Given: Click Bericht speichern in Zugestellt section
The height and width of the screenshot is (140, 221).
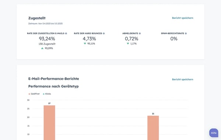Looking at the screenshot, I should pyautogui.click(x=183, y=18).
